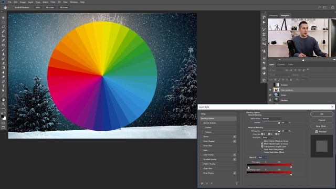Click the foreground color swatch
The image size is (336, 189).
tap(2, 117)
